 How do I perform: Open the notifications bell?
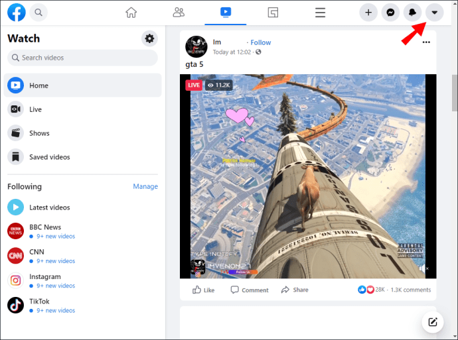[x=412, y=13]
